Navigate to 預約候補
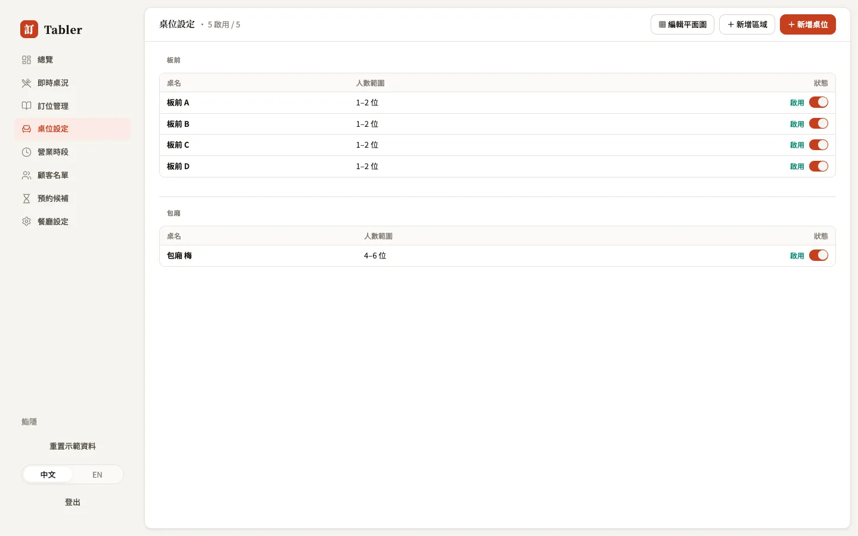This screenshot has height=536, width=858. click(72, 198)
